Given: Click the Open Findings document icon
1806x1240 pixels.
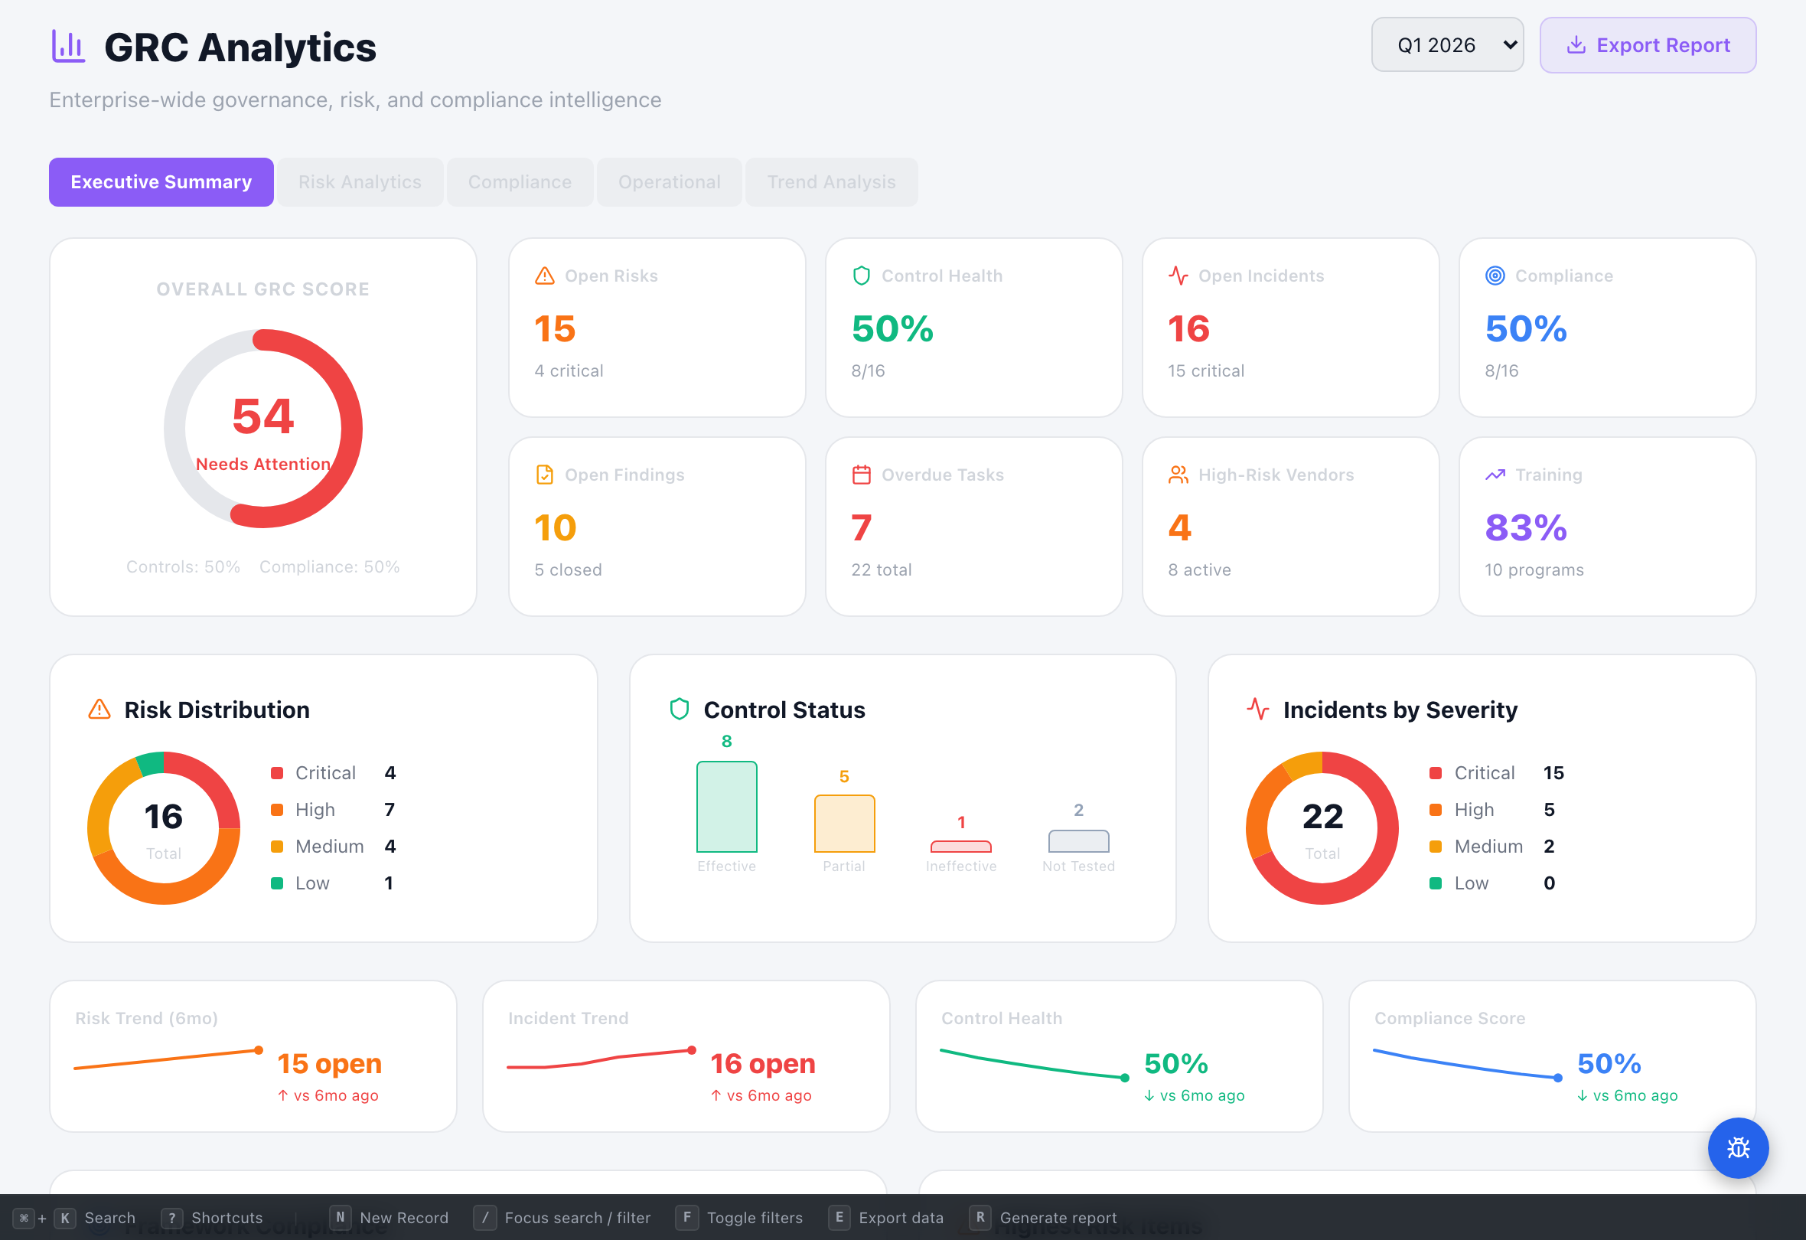Looking at the screenshot, I should pyautogui.click(x=545, y=475).
